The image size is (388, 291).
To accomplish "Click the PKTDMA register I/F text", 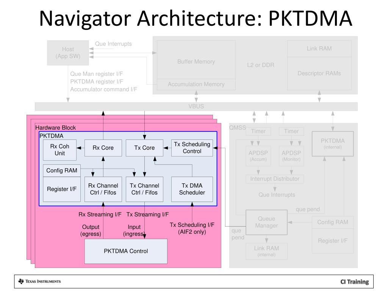I will pos(97,81).
